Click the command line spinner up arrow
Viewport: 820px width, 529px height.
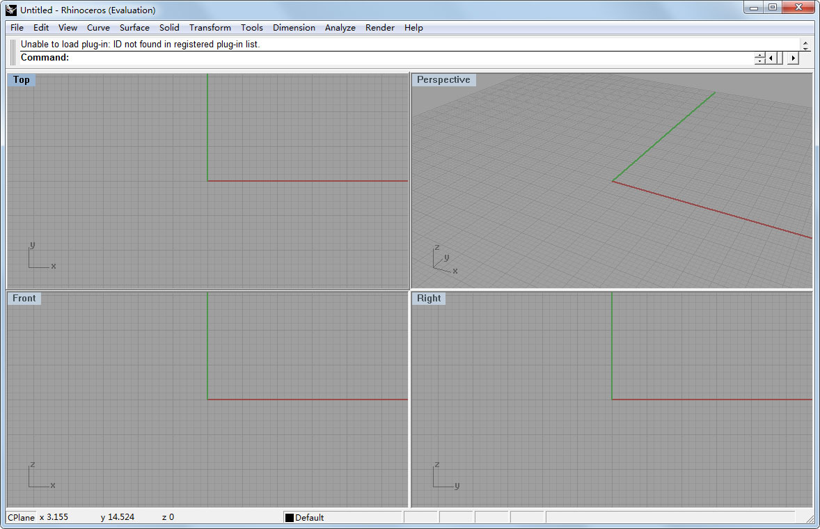[x=759, y=56]
